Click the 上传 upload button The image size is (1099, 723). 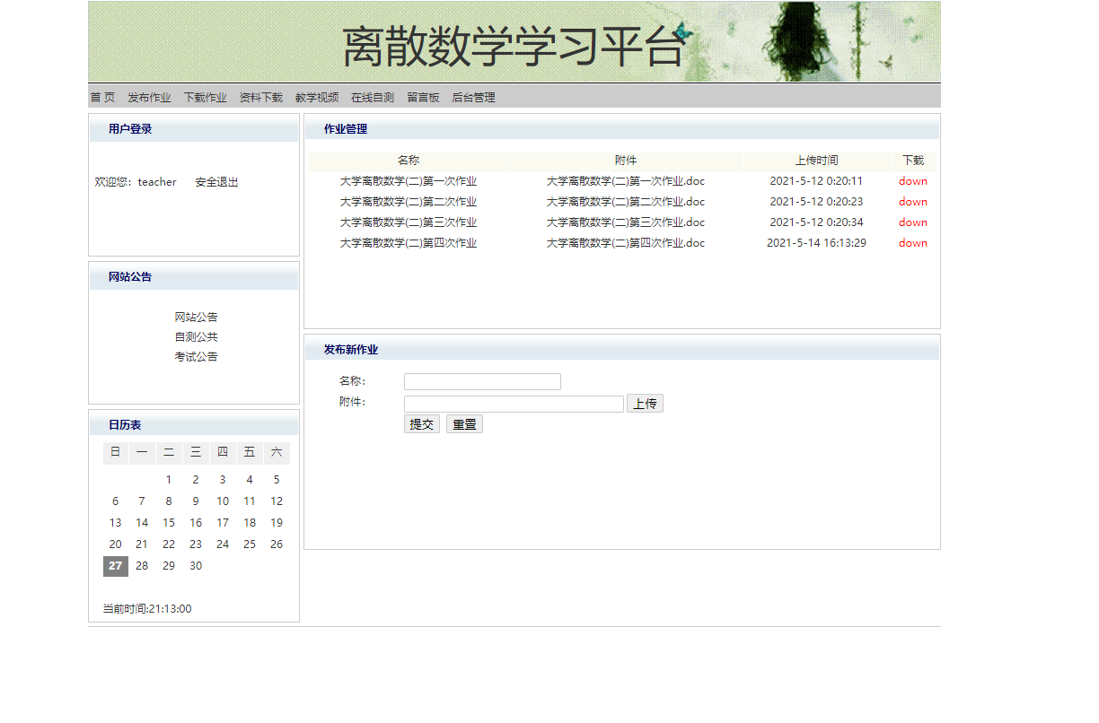pyautogui.click(x=645, y=403)
